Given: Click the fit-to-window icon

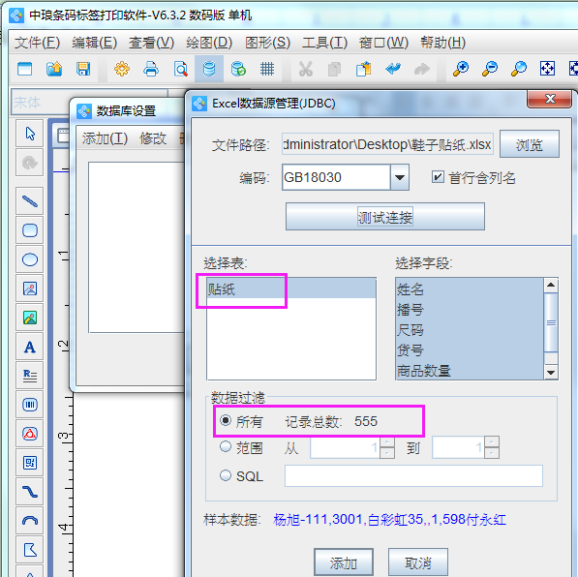Looking at the screenshot, I should tap(547, 69).
